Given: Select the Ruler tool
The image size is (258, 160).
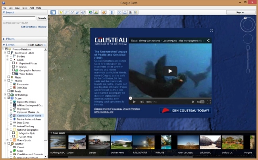Looking at the screenshot, I should point(112,12).
